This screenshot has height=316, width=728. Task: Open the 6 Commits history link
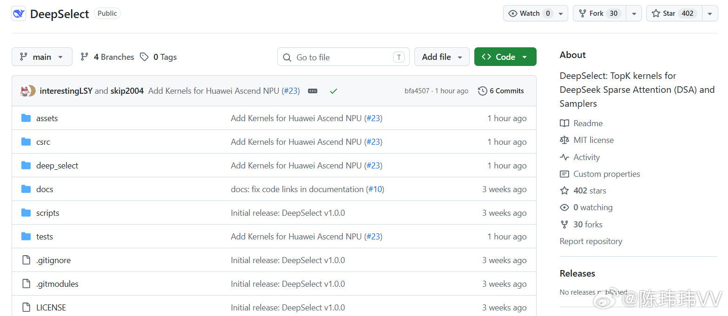click(501, 91)
